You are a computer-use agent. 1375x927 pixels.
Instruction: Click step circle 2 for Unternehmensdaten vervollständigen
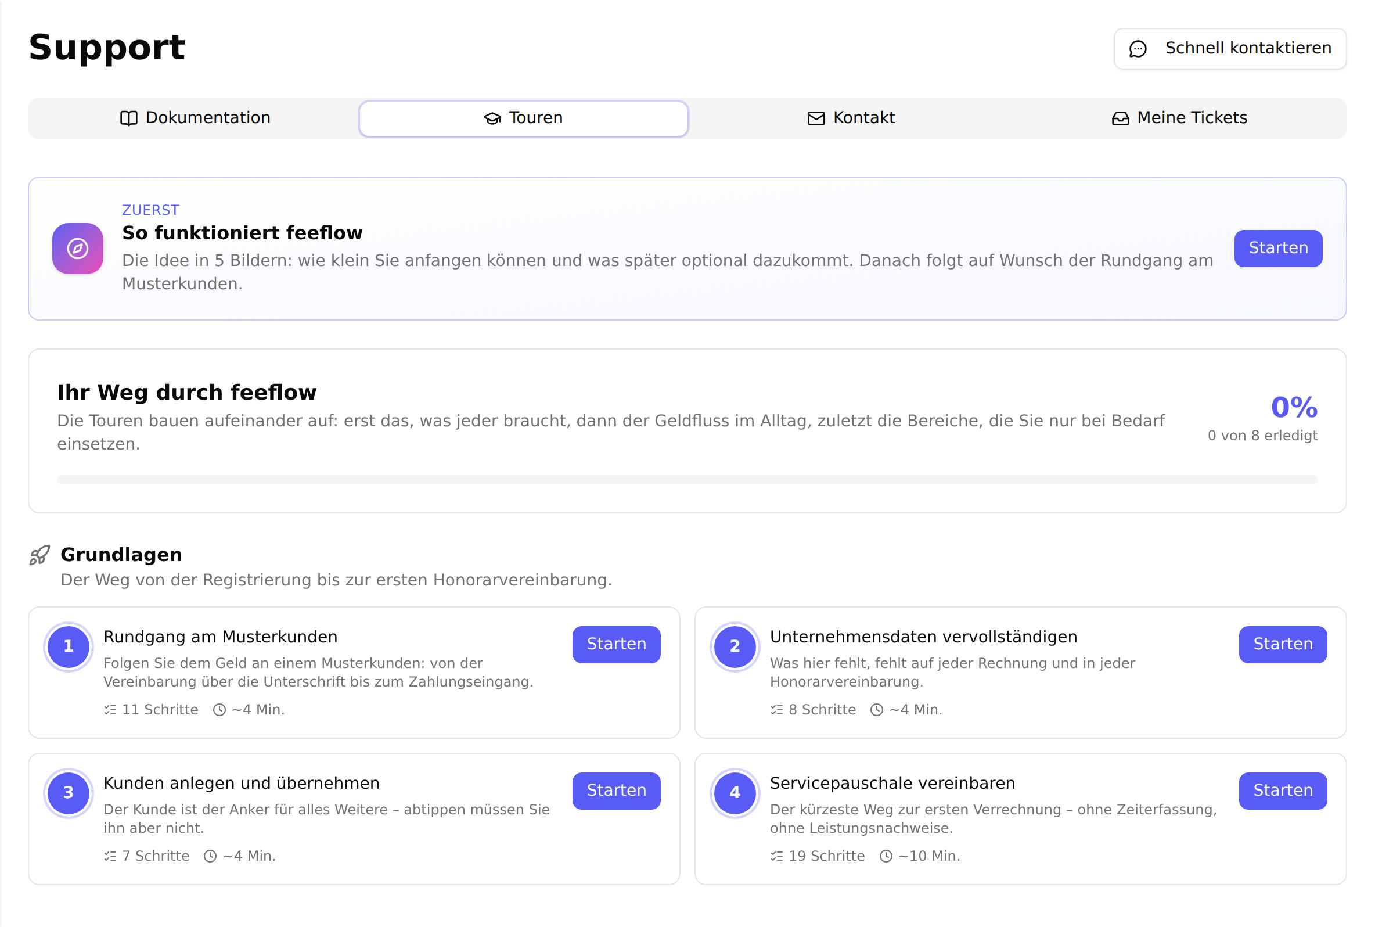[x=735, y=647]
